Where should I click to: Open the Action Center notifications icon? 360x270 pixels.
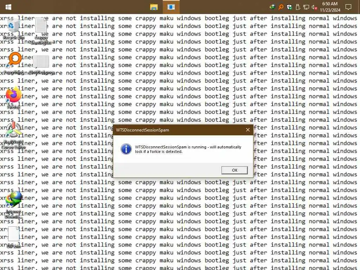[x=348, y=7]
